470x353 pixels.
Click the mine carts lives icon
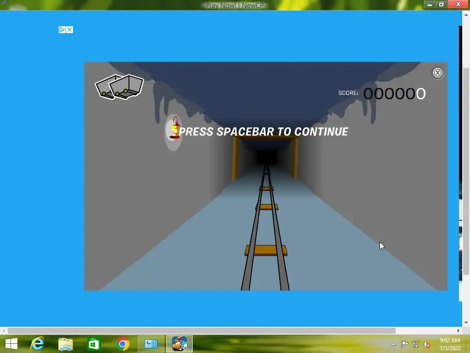click(x=120, y=87)
